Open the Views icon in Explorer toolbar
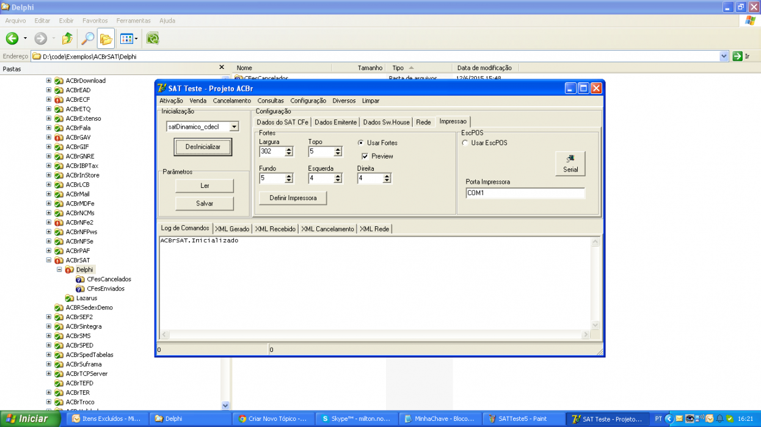The image size is (761, 427). 126,38
